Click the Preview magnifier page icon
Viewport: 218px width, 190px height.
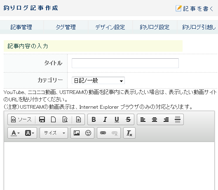(x=65, y=119)
